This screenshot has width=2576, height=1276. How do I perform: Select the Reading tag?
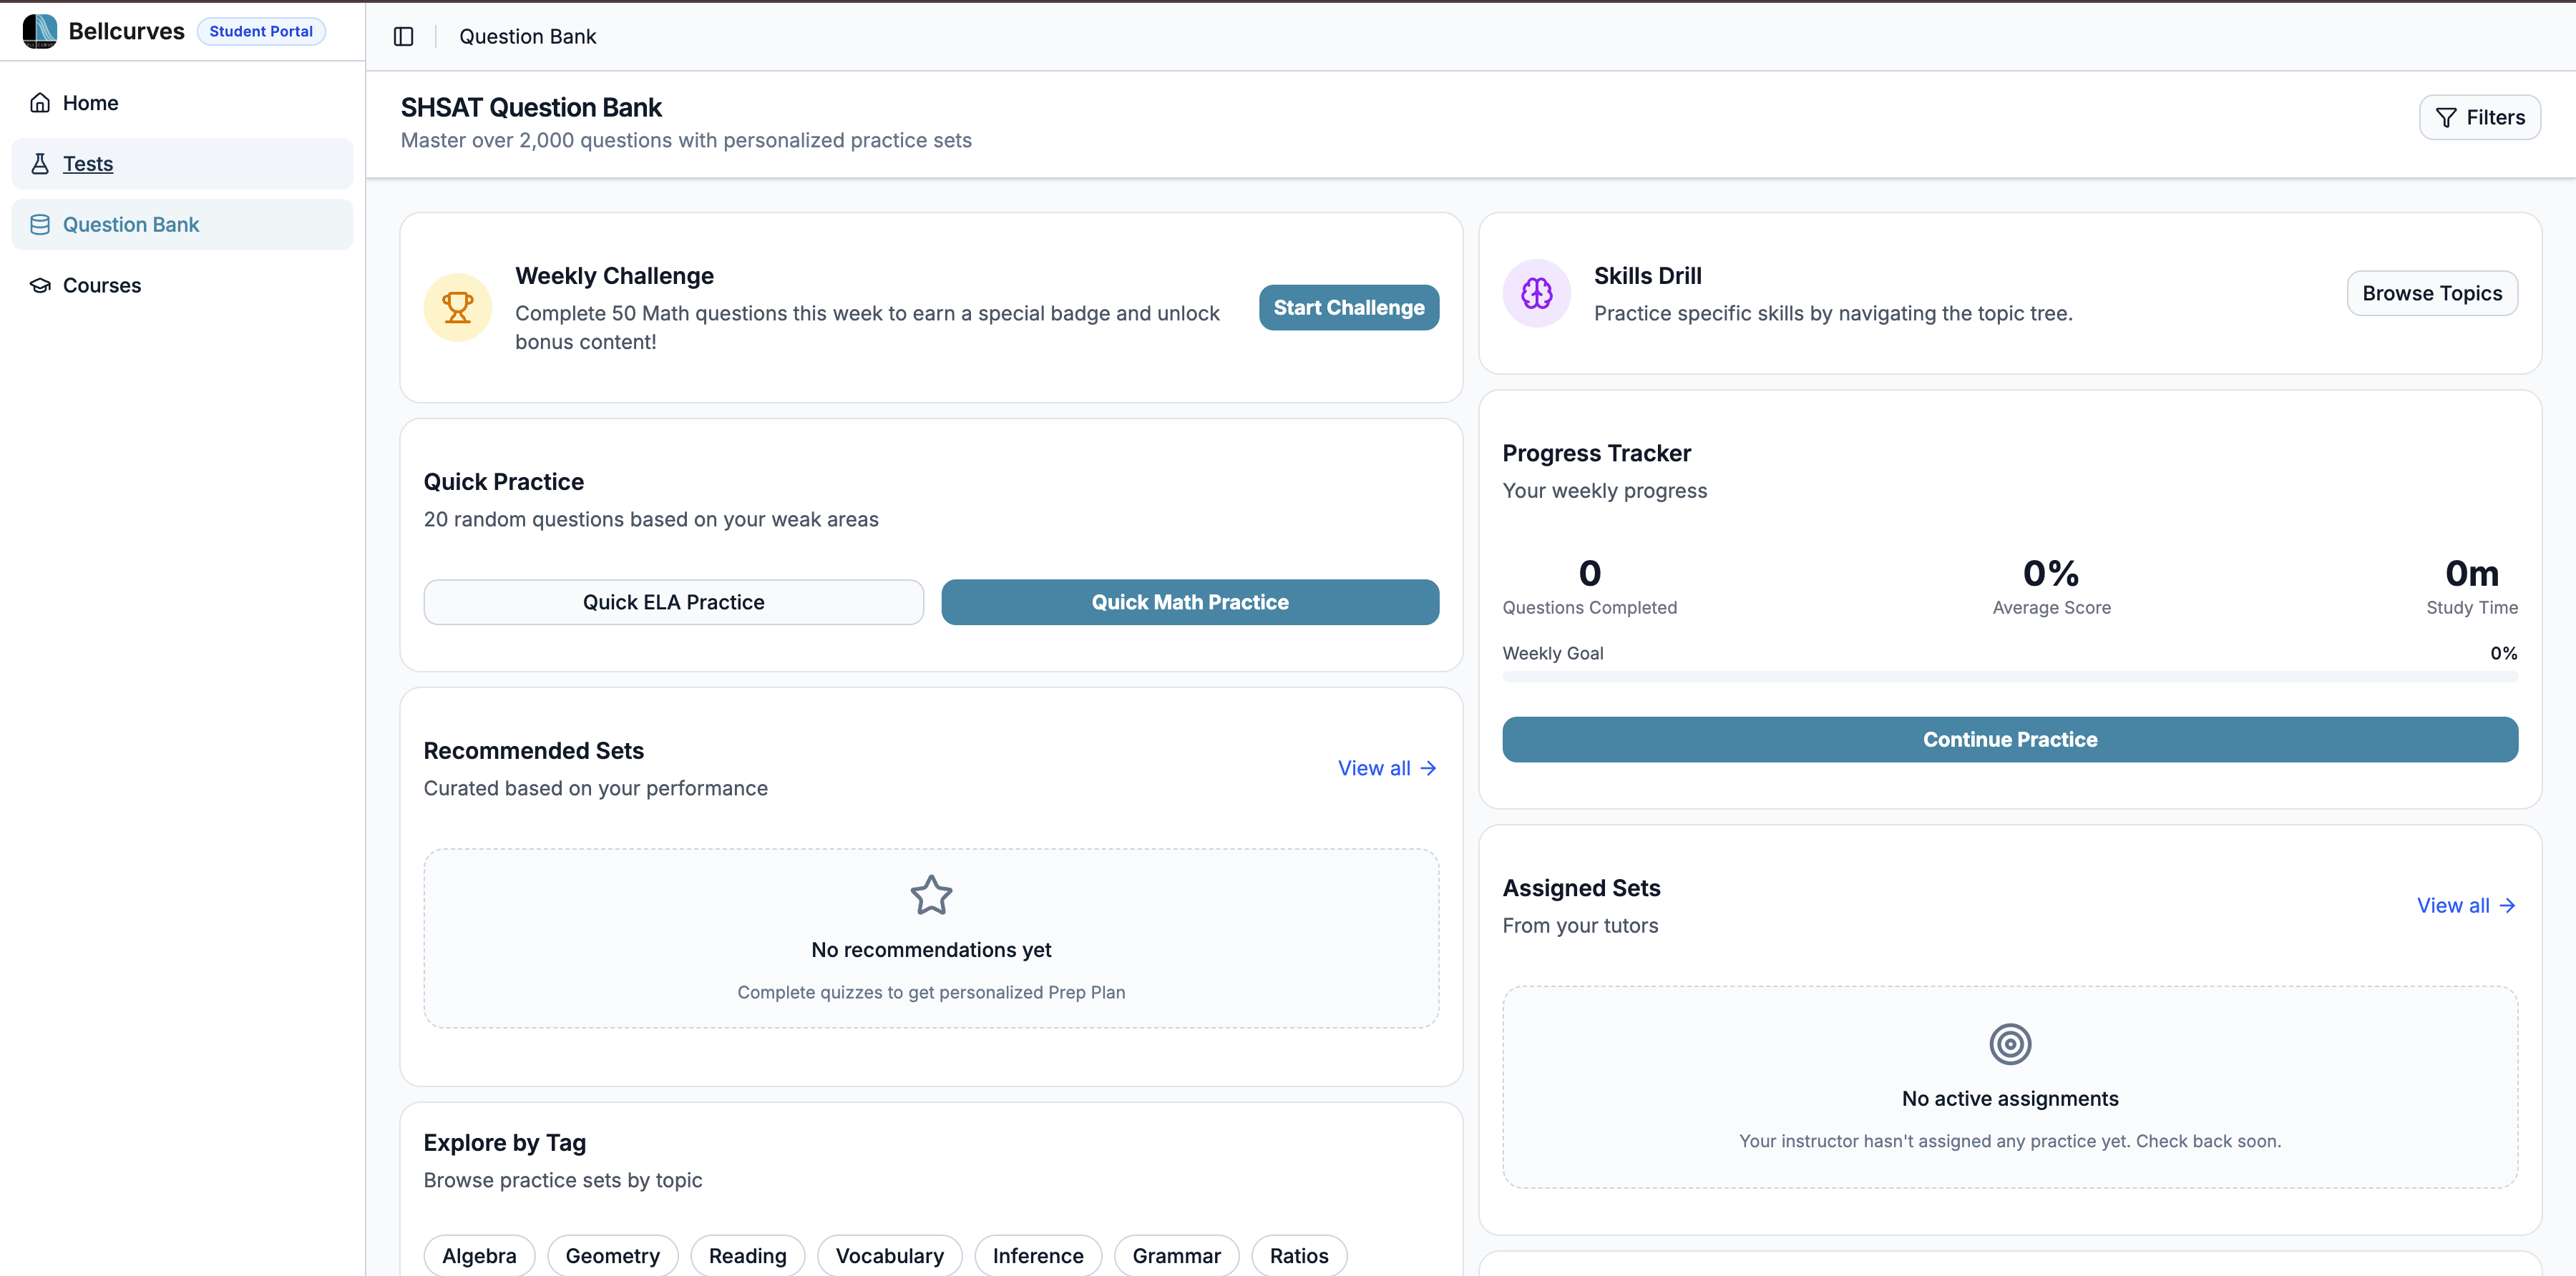747,1256
